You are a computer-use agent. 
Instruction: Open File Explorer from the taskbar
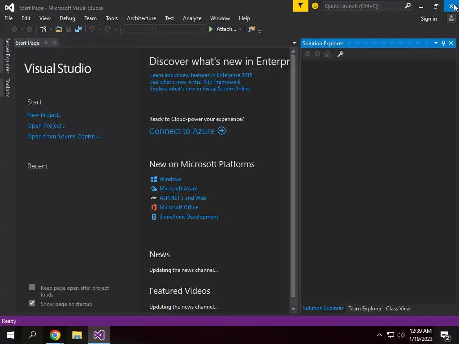click(77, 335)
